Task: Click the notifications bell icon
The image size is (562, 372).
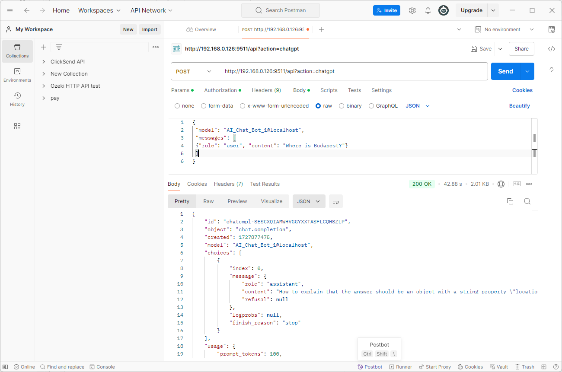Action: 428,10
